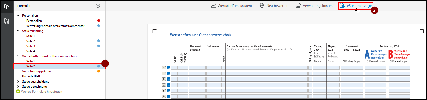Click the Steuerwert field in row 5
Viewport: 427px width, 100px height.
(x=352, y=91)
